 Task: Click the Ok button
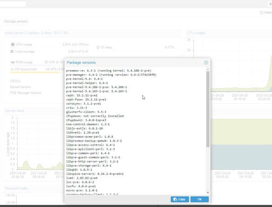pyautogui.click(x=199, y=199)
